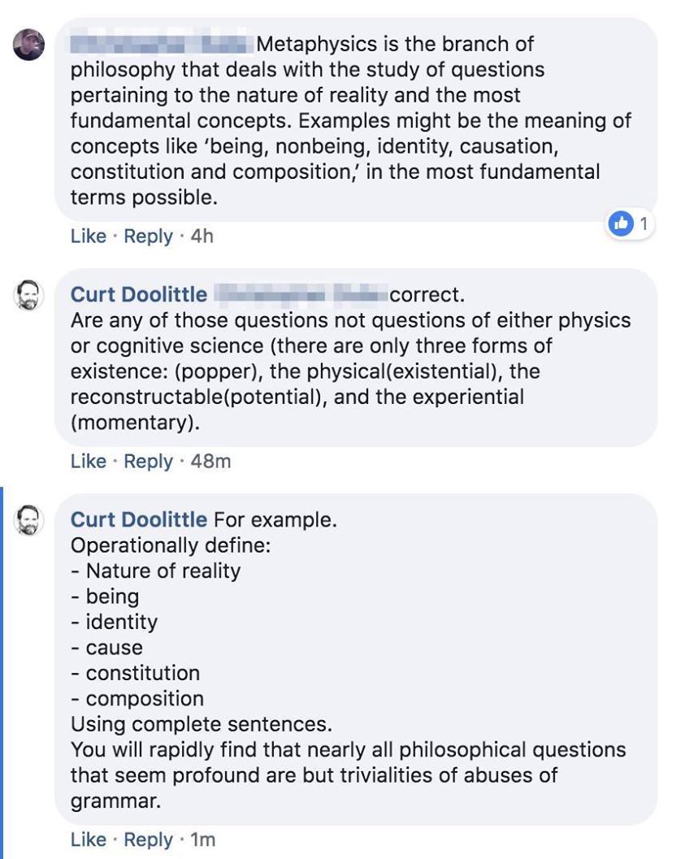Reply to the Metaphysics definition comment
685x859 pixels.
click(x=148, y=236)
